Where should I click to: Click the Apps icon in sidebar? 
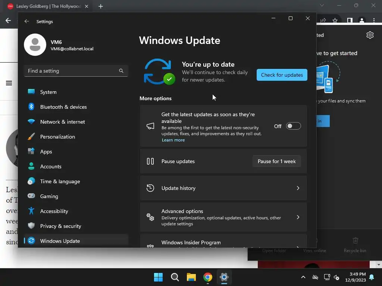tap(31, 151)
